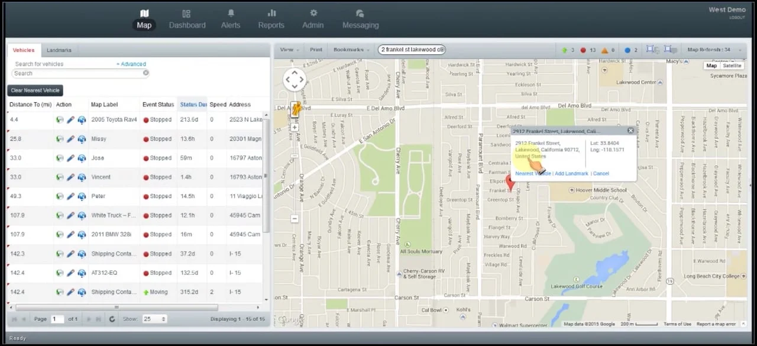The height and width of the screenshot is (346, 757).
Task: Filter by moving vehicles green arrow count
Action: point(568,50)
